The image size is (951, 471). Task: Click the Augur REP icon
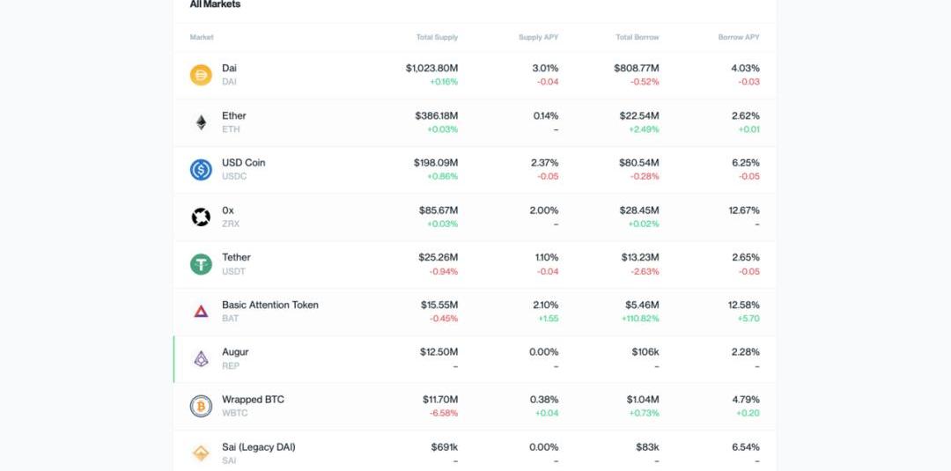pyautogui.click(x=201, y=359)
